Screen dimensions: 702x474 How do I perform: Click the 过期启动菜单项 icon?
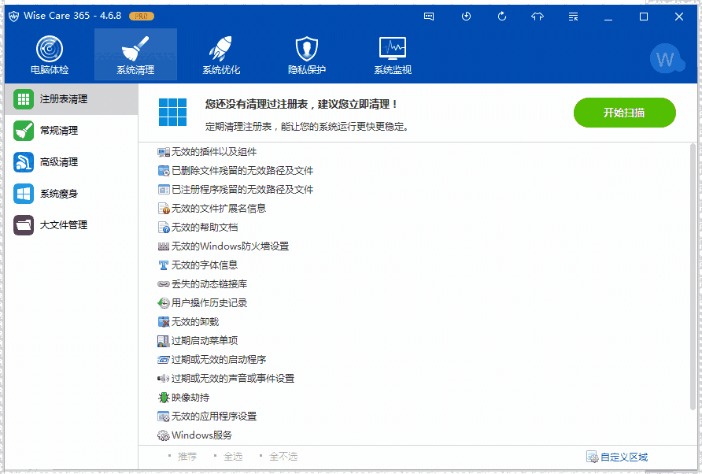click(164, 341)
